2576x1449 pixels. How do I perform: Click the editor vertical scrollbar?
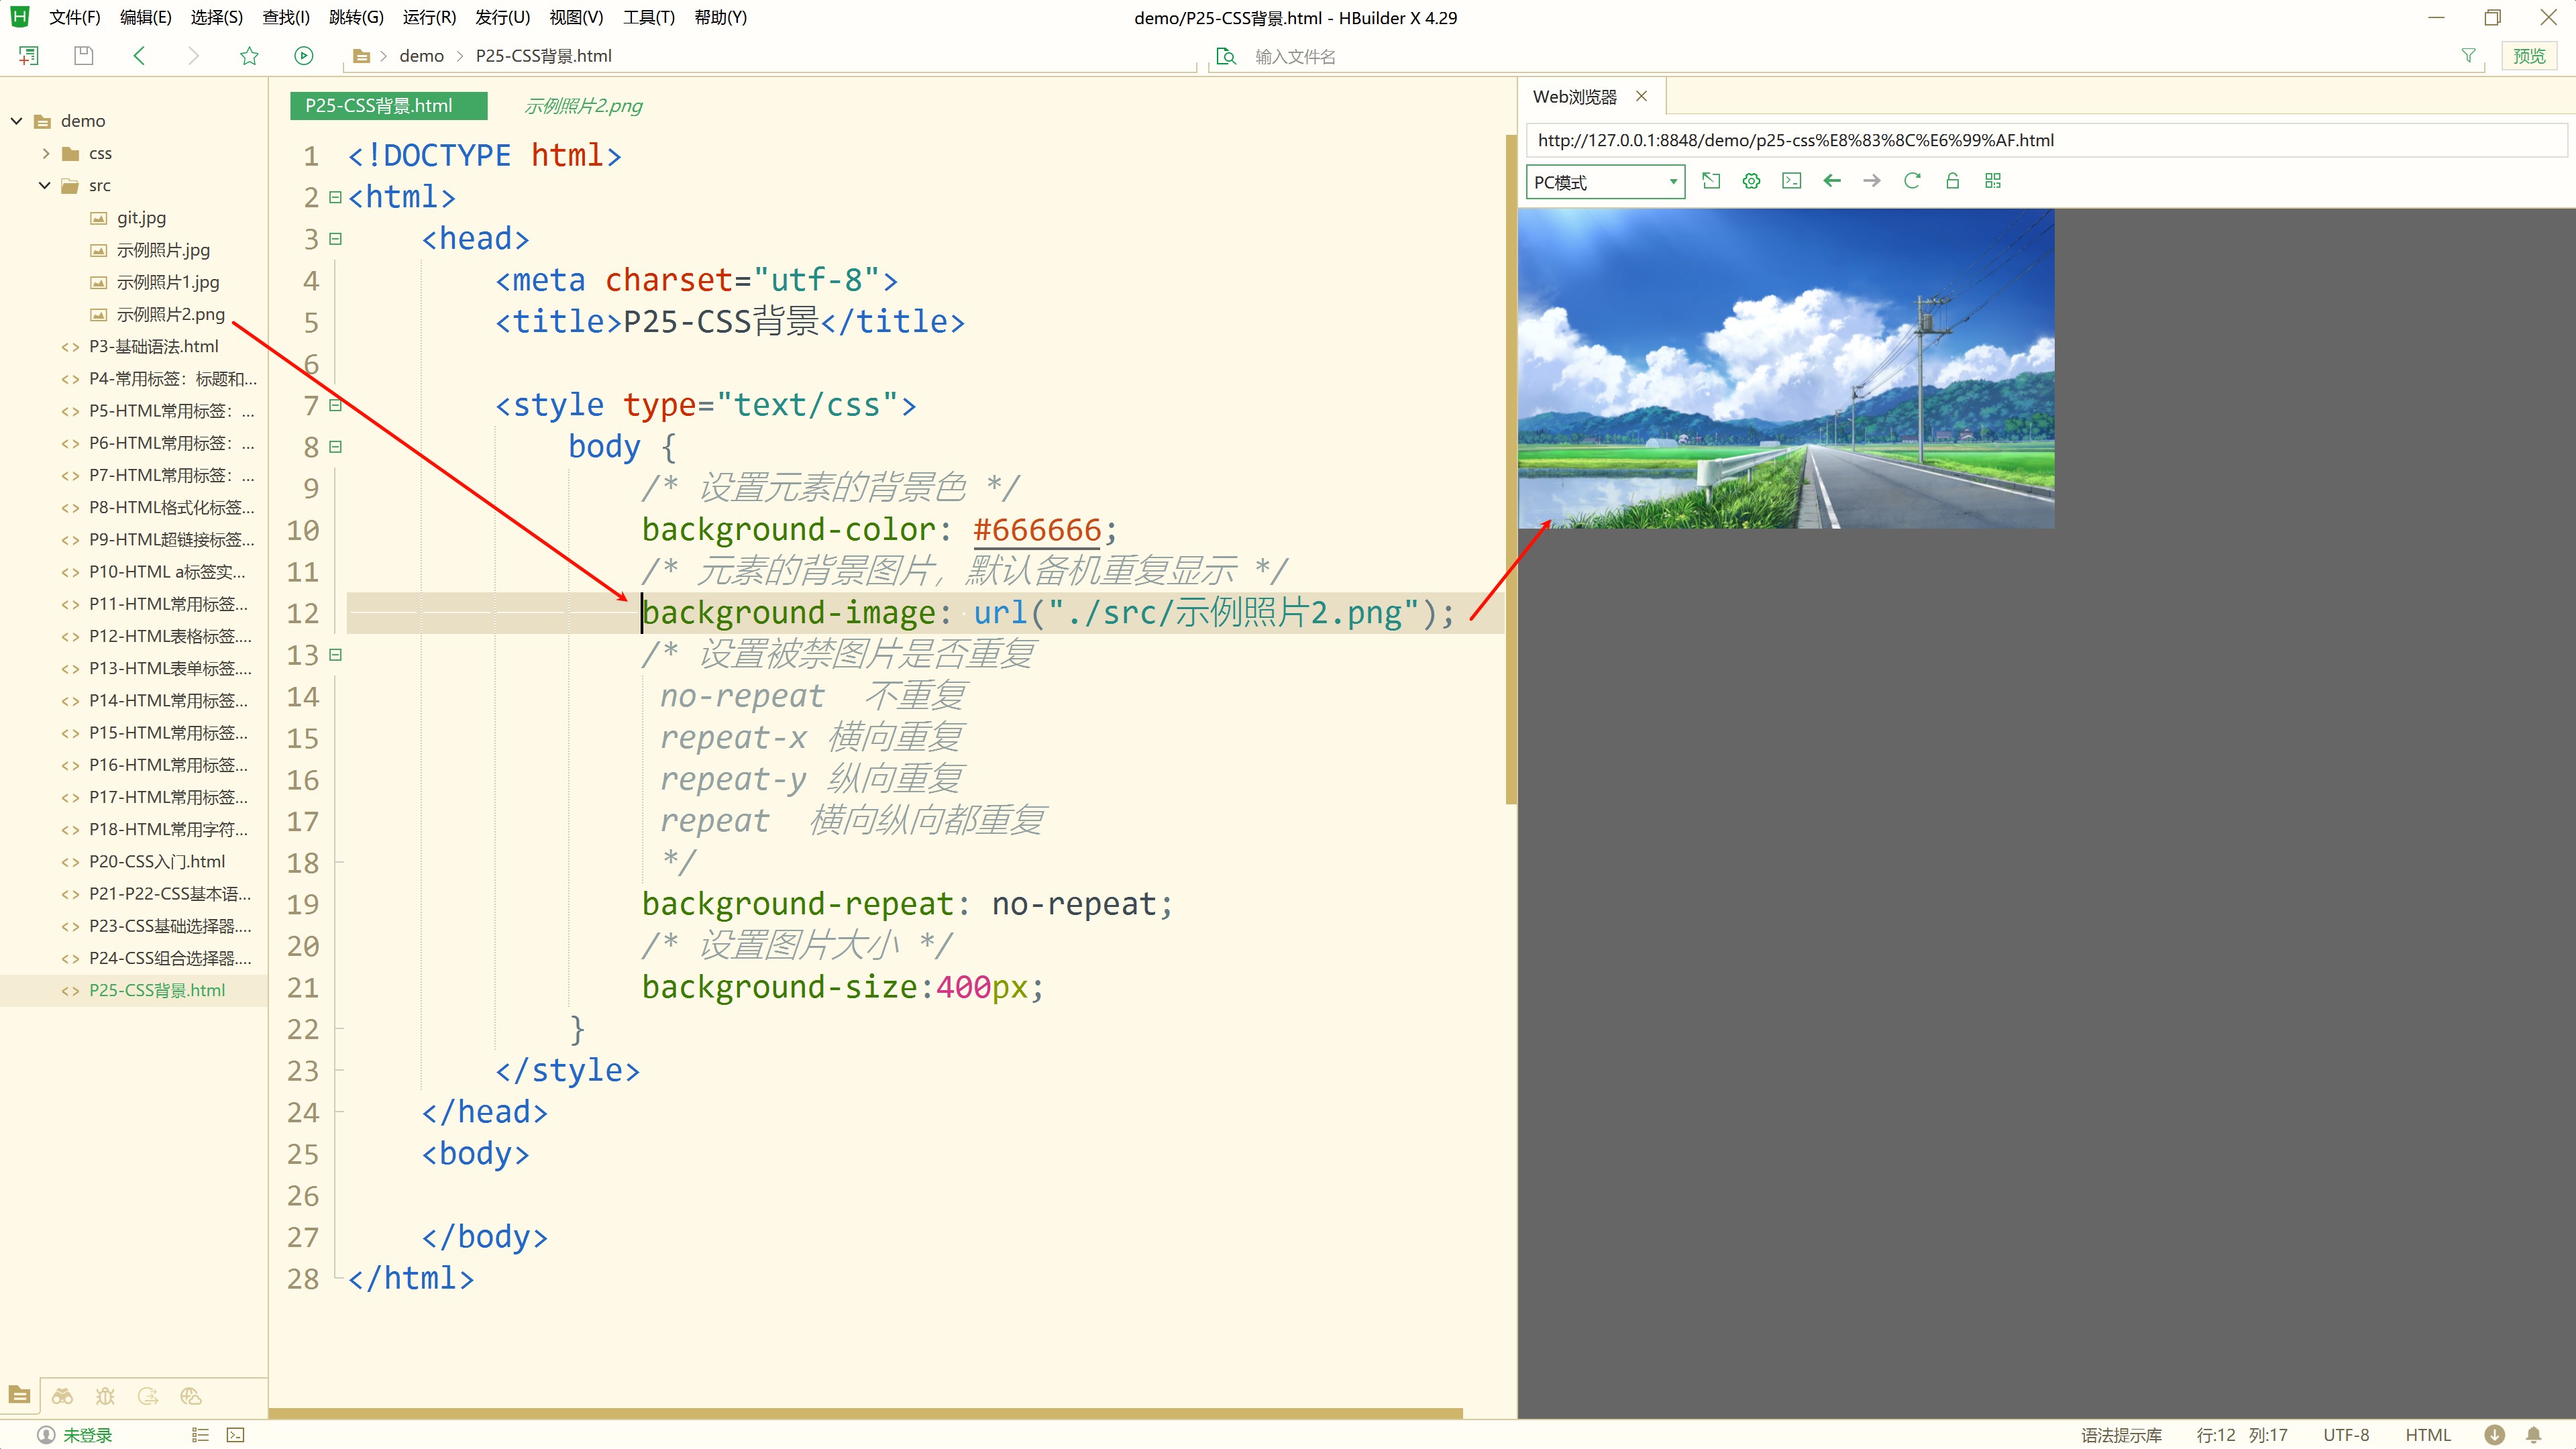point(1510,470)
